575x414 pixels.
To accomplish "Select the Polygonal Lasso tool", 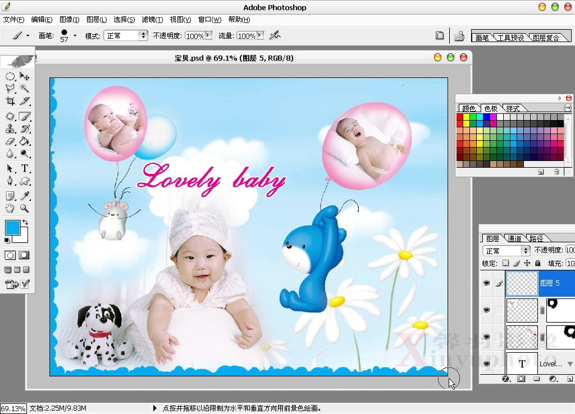I will pyautogui.click(x=10, y=88).
